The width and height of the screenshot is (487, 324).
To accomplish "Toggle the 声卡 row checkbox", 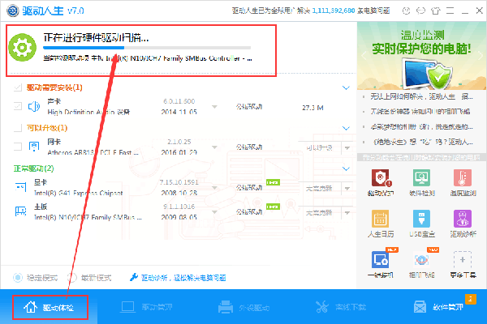I will click(x=18, y=106).
